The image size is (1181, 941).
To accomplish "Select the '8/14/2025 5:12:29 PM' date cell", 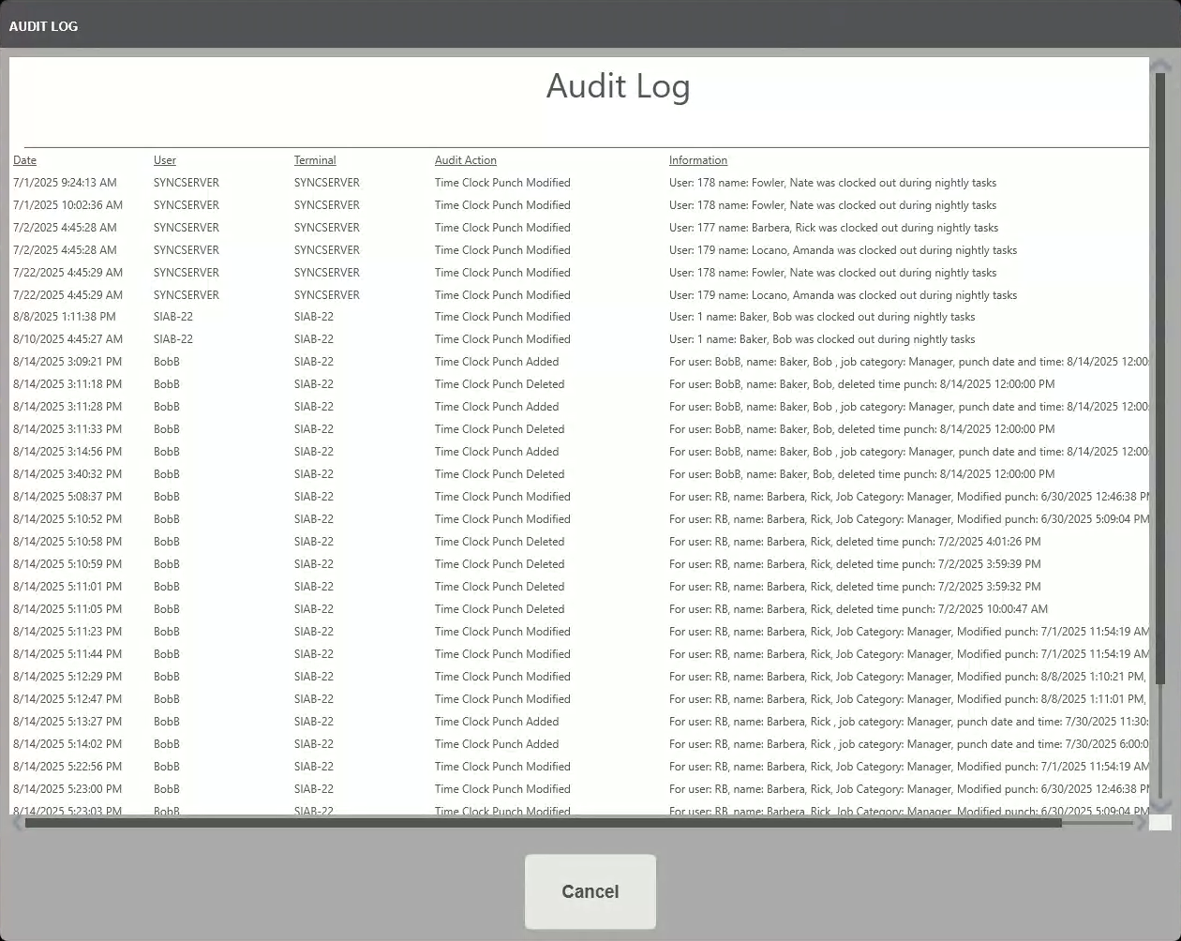I will (67, 677).
